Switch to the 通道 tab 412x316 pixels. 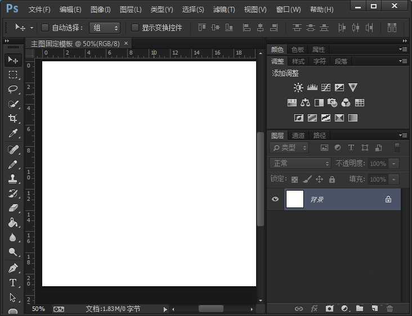coord(298,136)
